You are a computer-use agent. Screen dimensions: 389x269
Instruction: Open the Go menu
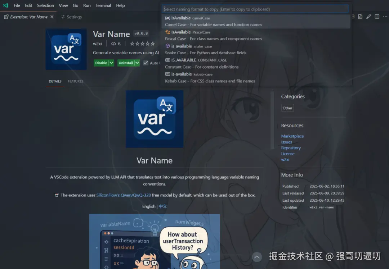tap(75, 5)
